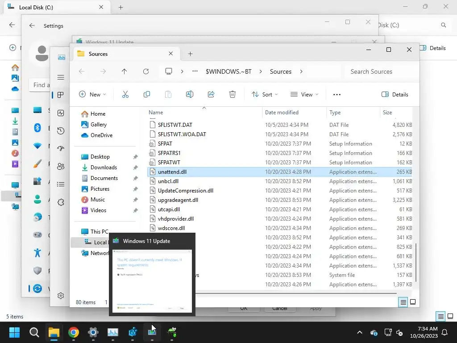Viewport: 457px width, 343px height.
Task: Click the Rename icon in Sources toolbar
Action: pos(189,95)
